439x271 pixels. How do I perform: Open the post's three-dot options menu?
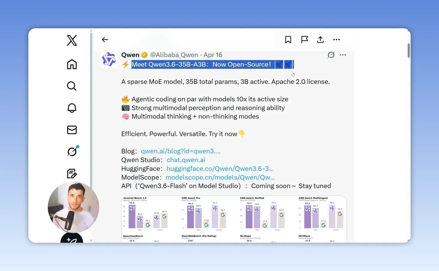[343, 55]
